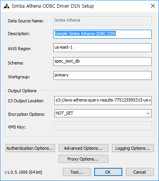Image resolution: width=159 pixels, height=181 pixels.
Task: Cancel the DSN setup
Action: (x=140, y=172)
